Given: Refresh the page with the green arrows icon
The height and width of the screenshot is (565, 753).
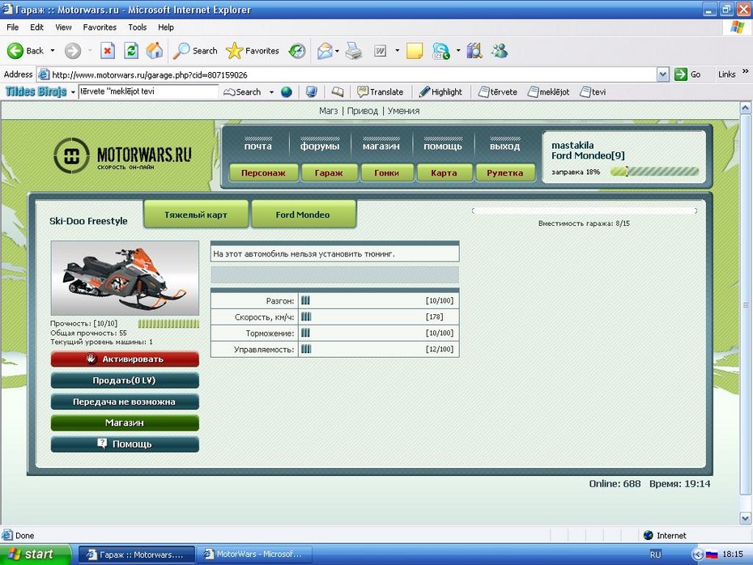Looking at the screenshot, I should (x=131, y=50).
